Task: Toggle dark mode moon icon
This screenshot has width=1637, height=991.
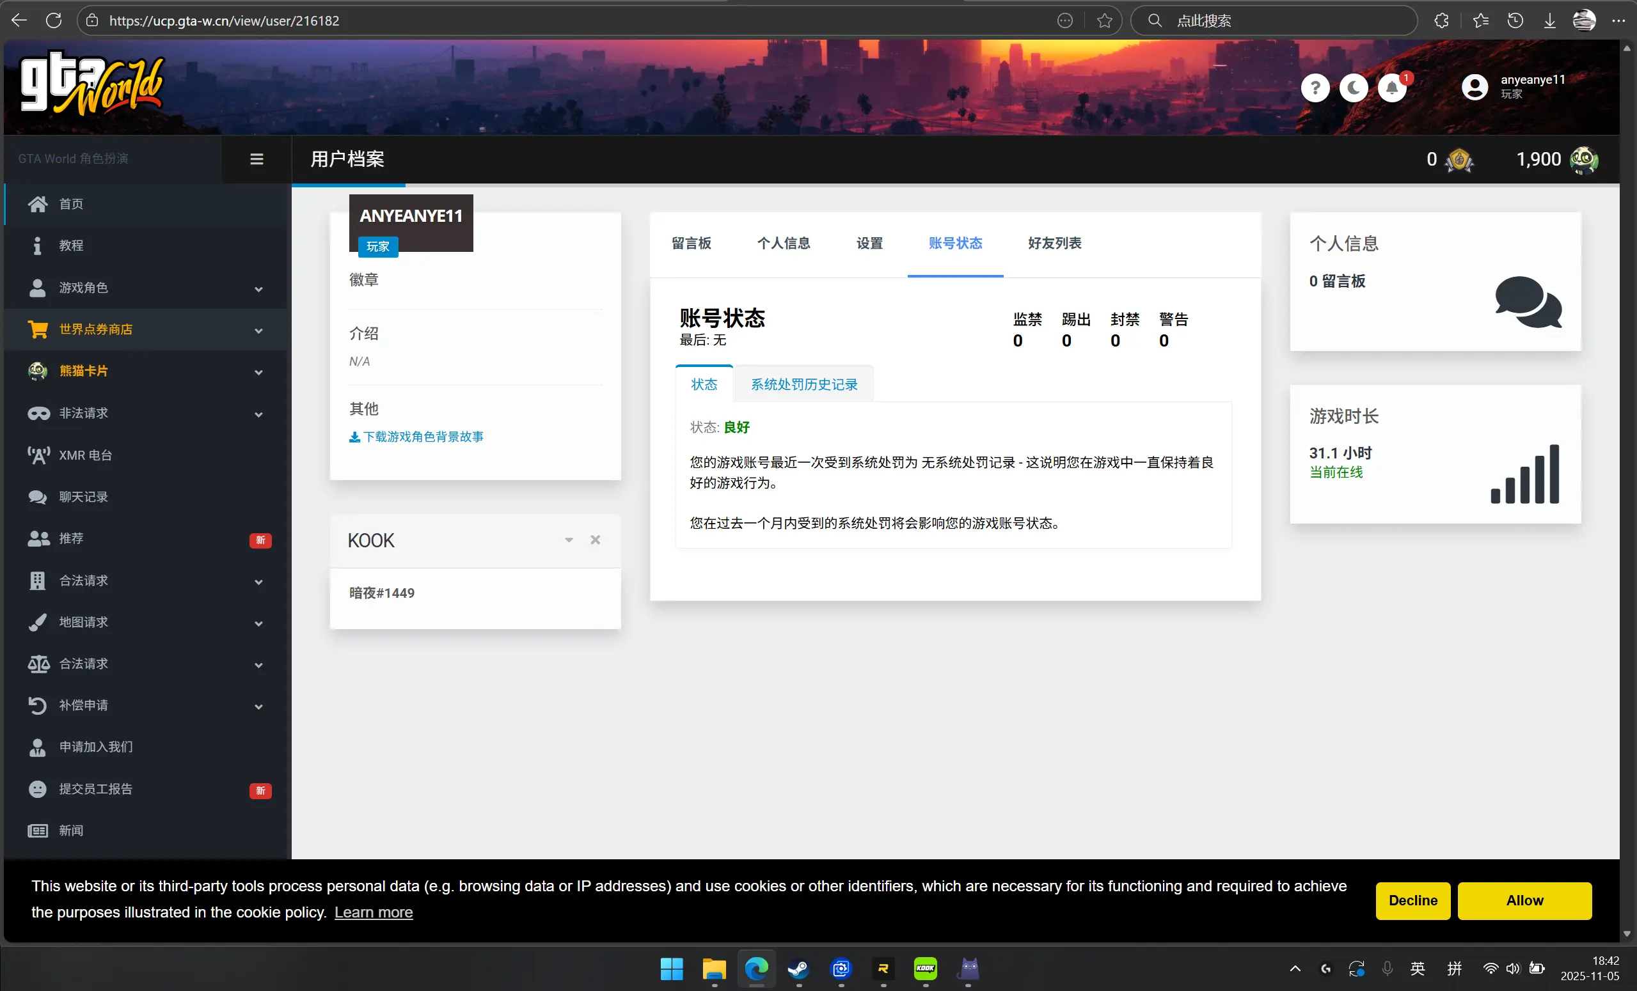Action: tap(1354, 88)
